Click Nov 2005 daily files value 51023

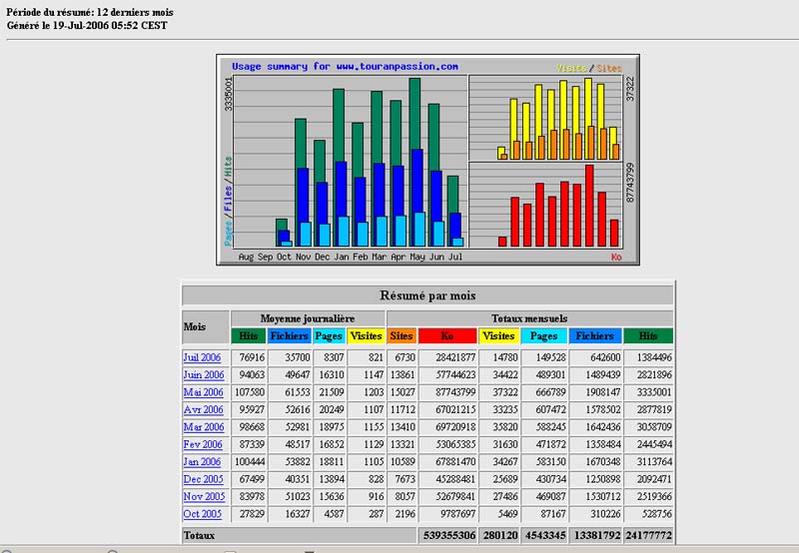[298, 496]
